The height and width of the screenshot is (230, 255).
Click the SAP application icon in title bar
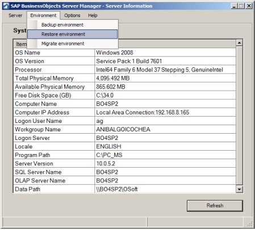[6, 6]
